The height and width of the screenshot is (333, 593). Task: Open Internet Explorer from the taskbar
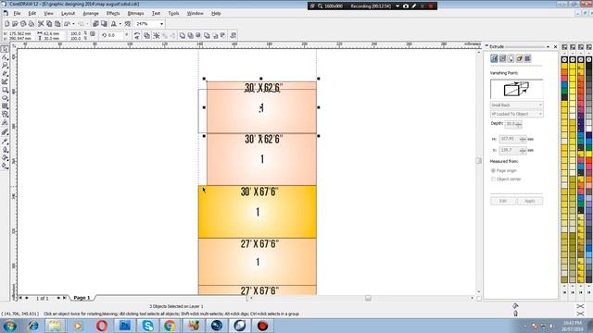[33, 326]
